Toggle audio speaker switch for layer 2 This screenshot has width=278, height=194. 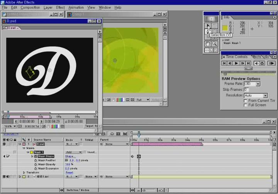pos(8,177)
